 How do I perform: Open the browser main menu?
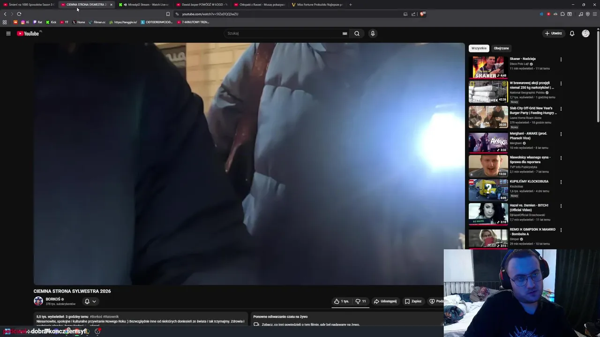coord(595,14)
